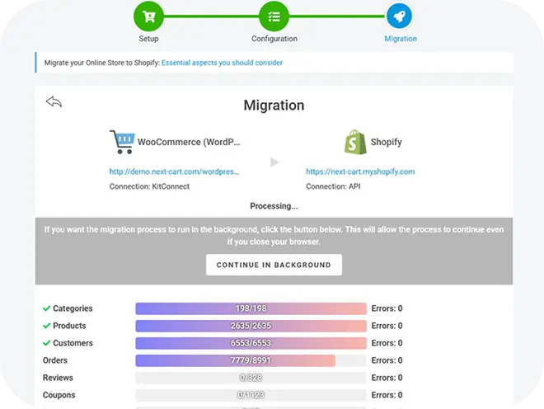Click the green checkmark beside Products
This screenshot has height=409, width=544.
[46, 327]
